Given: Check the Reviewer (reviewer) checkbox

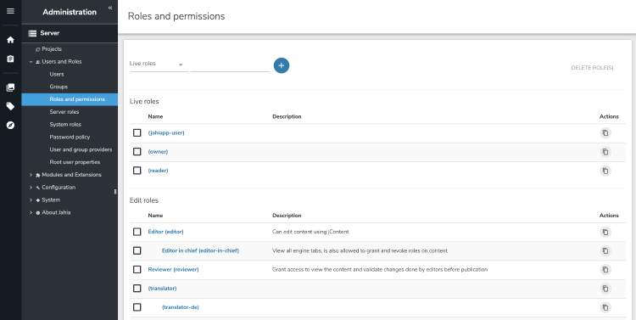Looking at the screenshot, I should tap(137, 269).
